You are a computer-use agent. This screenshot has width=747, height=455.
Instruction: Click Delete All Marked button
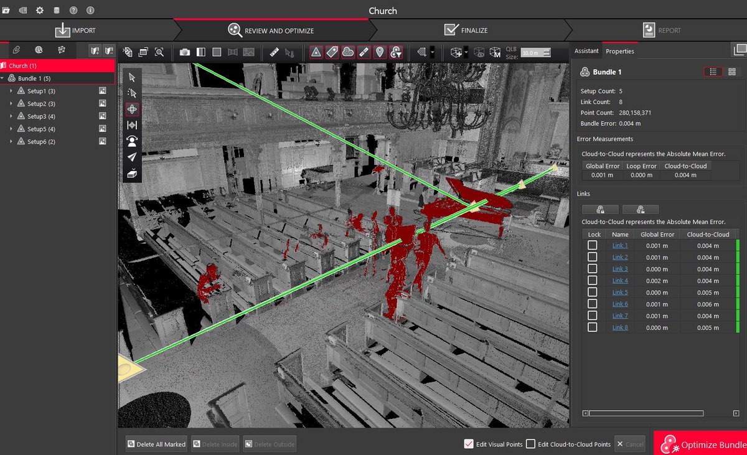click(156, 444)
